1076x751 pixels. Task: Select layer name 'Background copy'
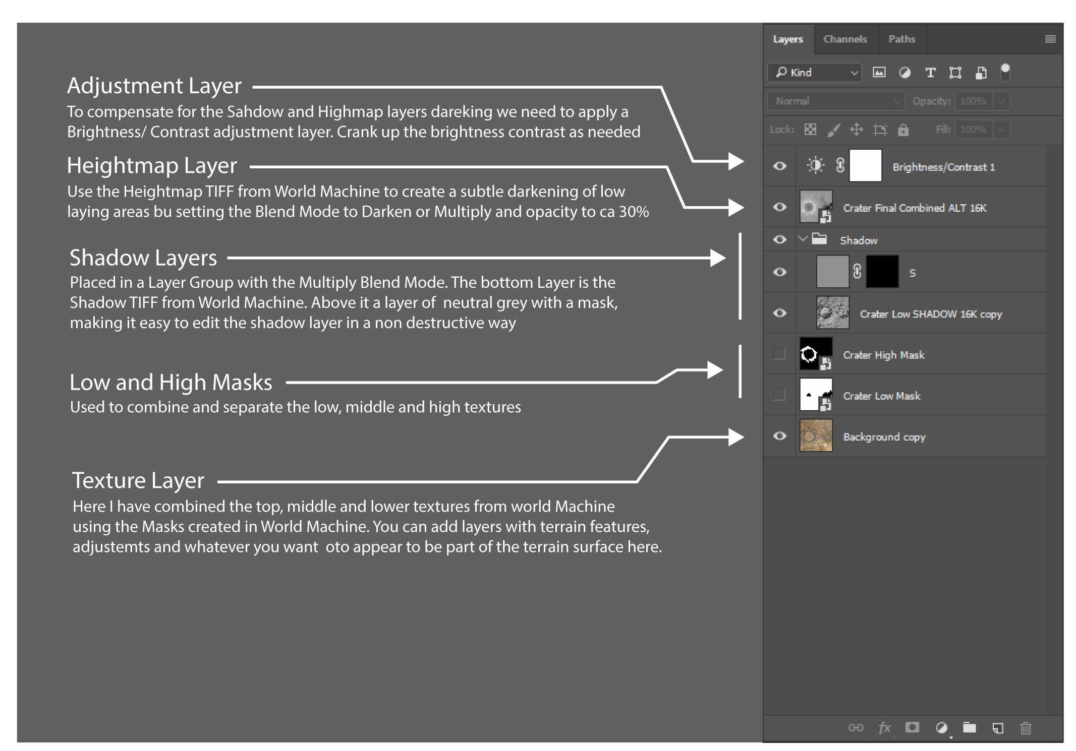[884, 437]
